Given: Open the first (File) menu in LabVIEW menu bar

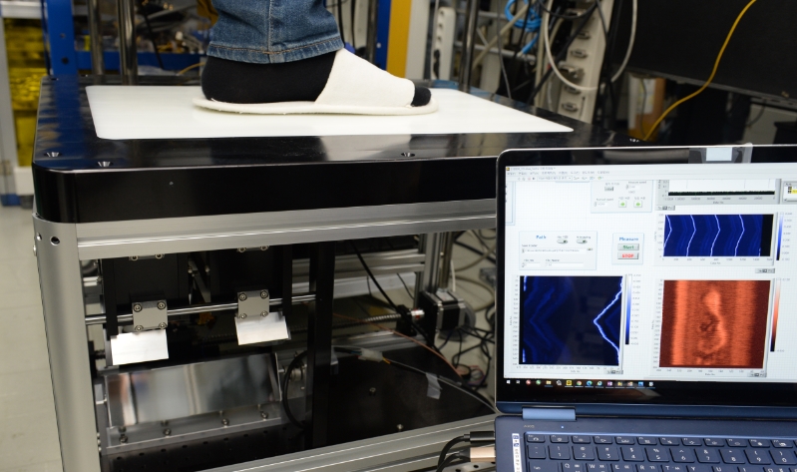Looking at the screenshot, I should (511, 173).
